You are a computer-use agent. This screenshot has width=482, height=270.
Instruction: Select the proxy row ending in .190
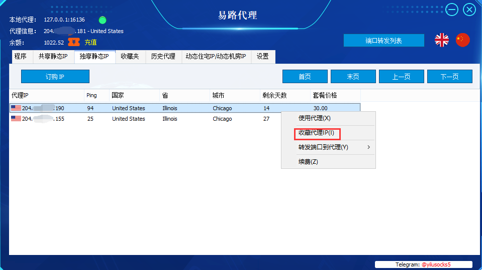(x=185, y=108)
